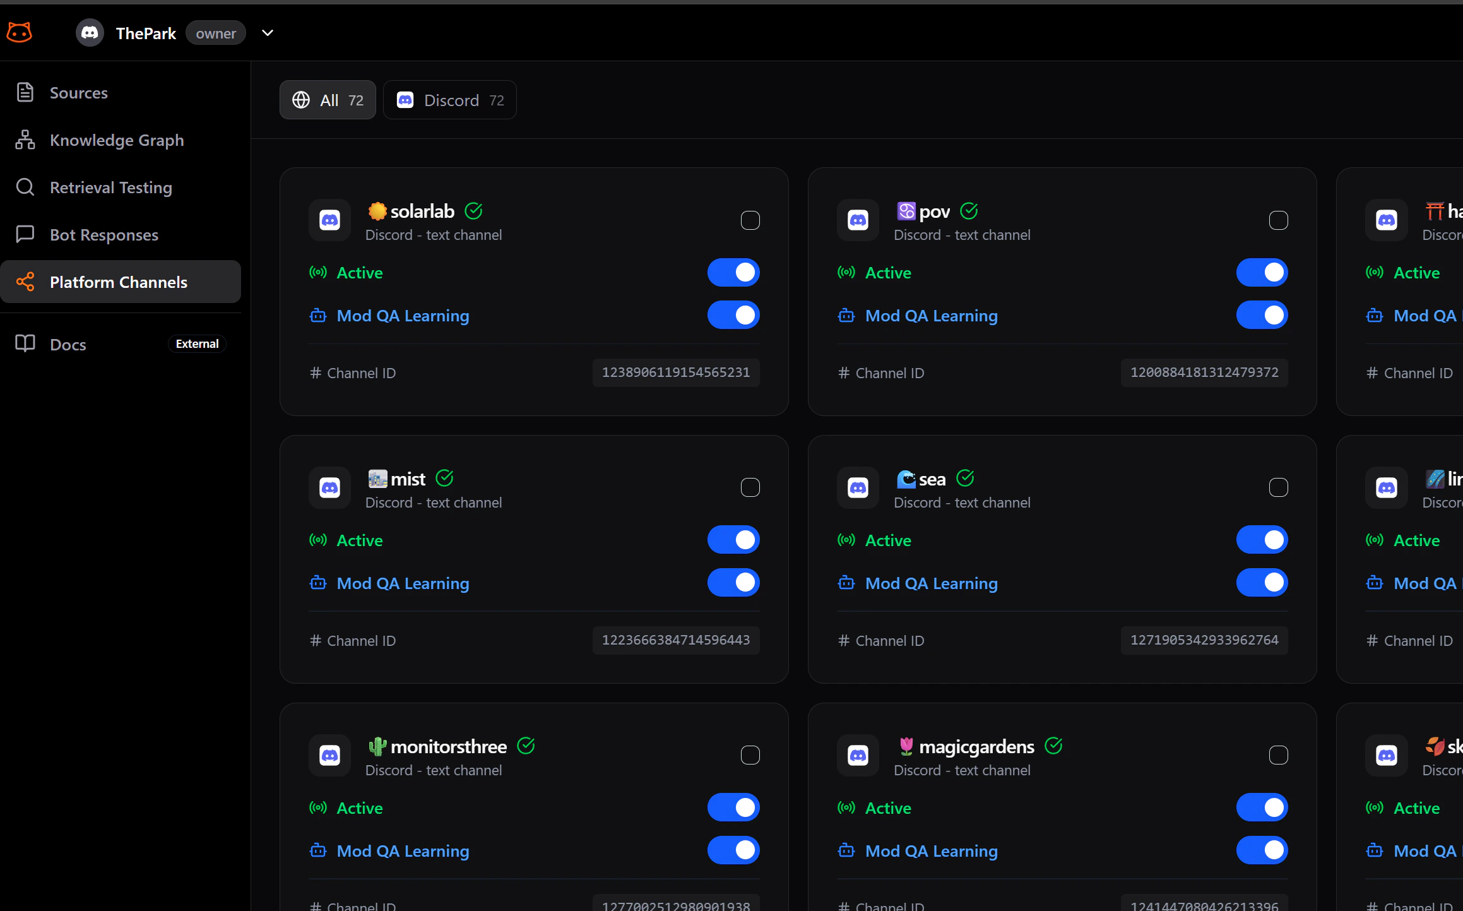Select the Knowledge Graph icon

[25, 140]
